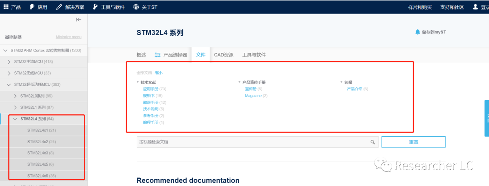Click the 全部文档 link
The height and width of the screenshot is (186, 489).
pos(144,73)
